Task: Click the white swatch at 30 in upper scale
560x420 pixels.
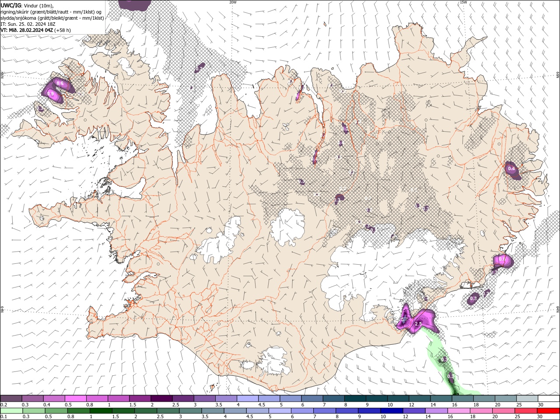Action: click(x=549, y=399)
